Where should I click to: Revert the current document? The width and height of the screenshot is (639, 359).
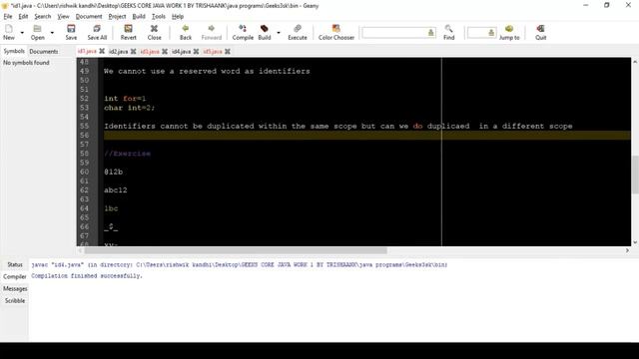[129, 32]
